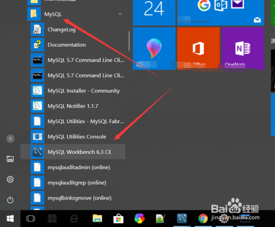
Task: Switch to MySQL Workbench on taskbar
Action: click(182, 219)
